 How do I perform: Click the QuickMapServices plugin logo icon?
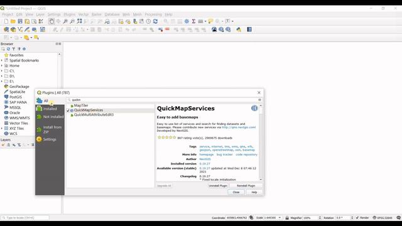click(x=254, y=109)
